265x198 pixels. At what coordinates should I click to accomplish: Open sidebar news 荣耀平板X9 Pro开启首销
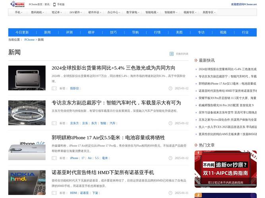click(228, 98)
